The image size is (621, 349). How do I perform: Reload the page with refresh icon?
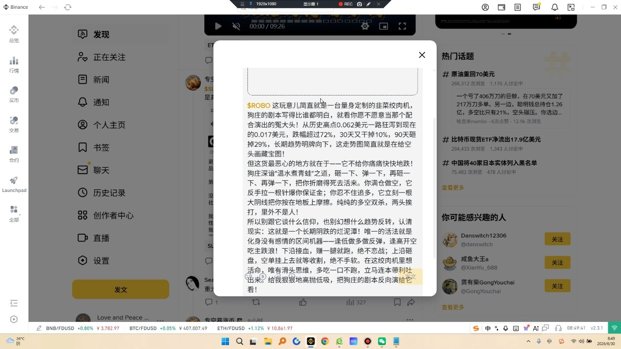(x=68, y=7)
